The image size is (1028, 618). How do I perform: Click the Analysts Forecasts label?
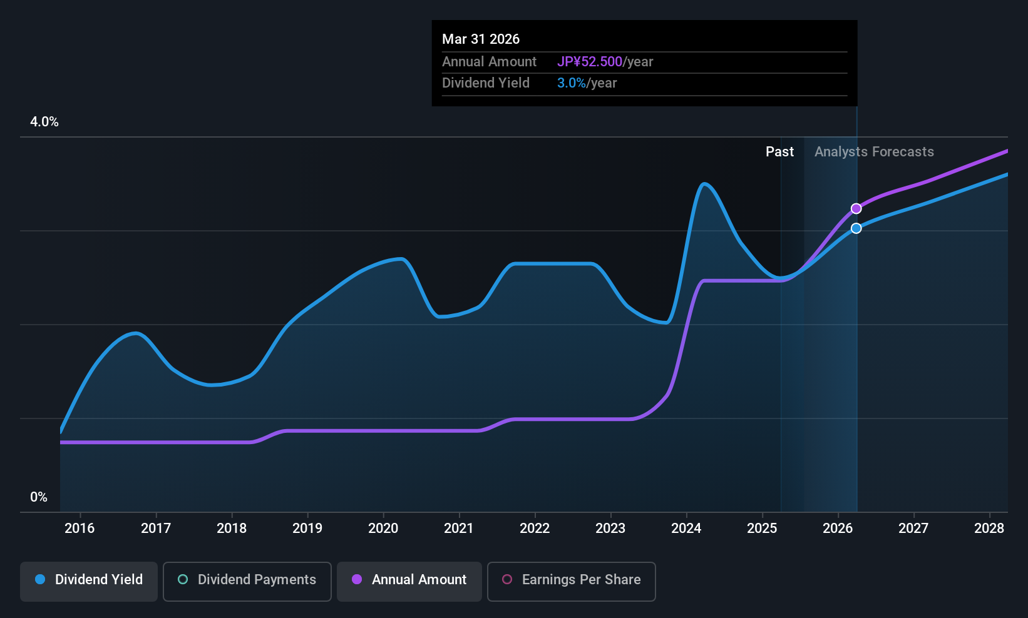(874, 152)
